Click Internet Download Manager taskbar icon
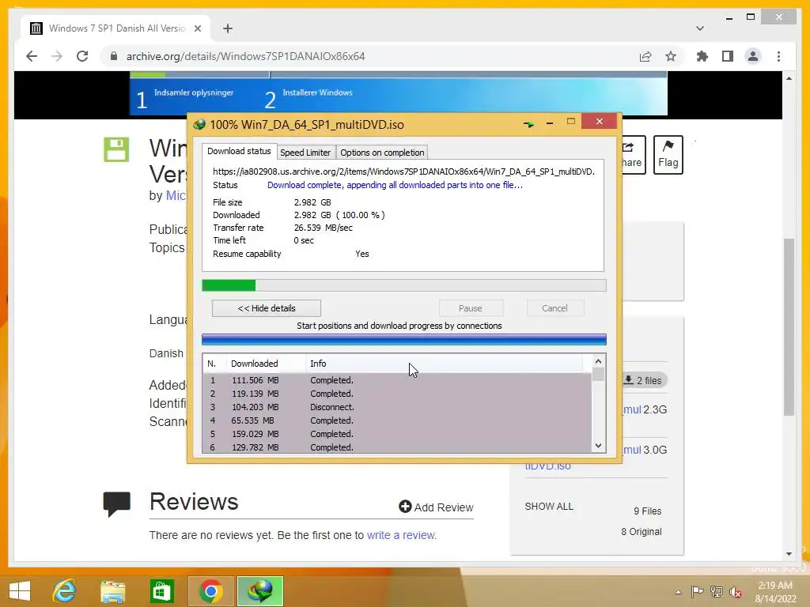The height and width of the screenshot is (607, 810). [260, 591]
